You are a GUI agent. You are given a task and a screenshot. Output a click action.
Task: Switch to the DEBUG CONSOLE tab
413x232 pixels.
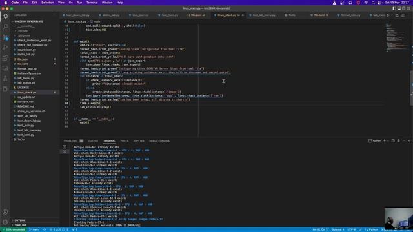tap(159, 141)
